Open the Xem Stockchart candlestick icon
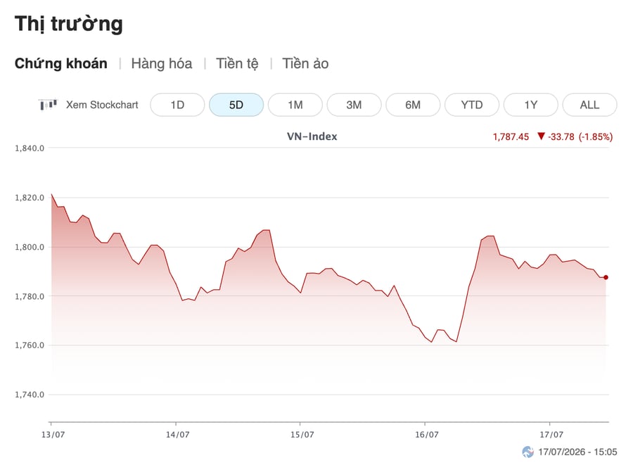Screen dimensions: 633x470 point(48,105)
